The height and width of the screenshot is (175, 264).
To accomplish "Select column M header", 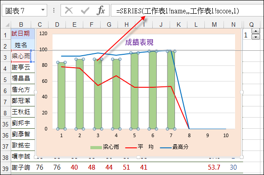I will (x=214, y=25).
